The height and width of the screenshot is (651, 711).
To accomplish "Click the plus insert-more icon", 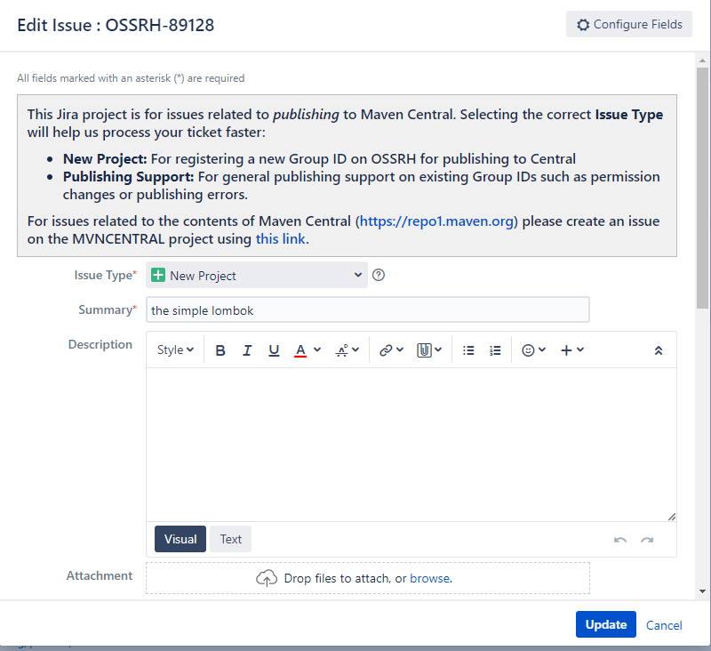I will point(566,350).
